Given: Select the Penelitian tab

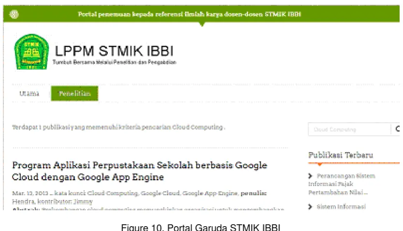Looking at the screenshot, I should [75, 93].
